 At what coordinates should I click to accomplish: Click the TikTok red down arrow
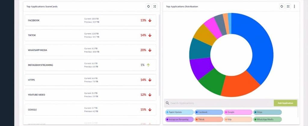(x=150, y=35)
